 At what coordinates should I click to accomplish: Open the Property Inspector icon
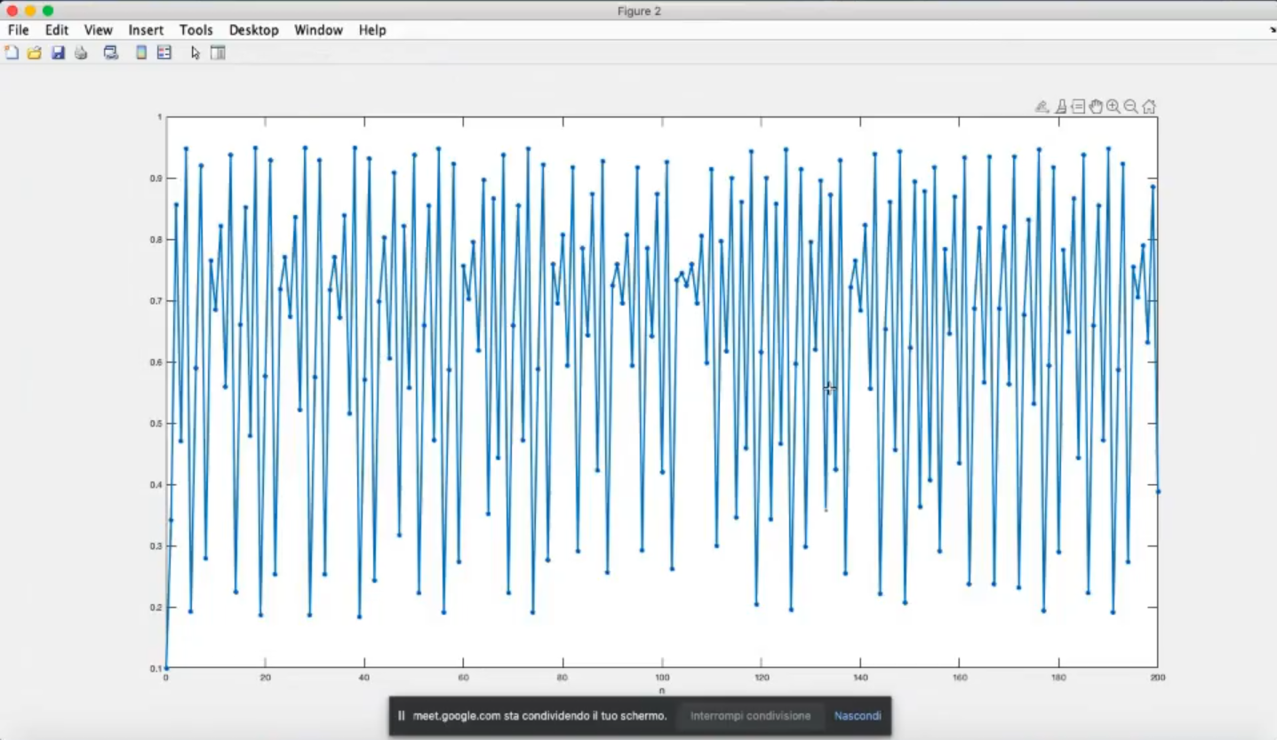click(x=218, y=53)
